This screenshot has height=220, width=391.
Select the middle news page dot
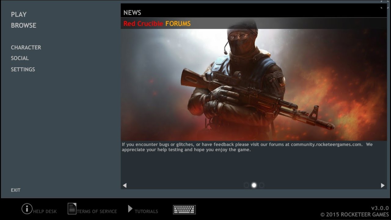coord(254,185)
